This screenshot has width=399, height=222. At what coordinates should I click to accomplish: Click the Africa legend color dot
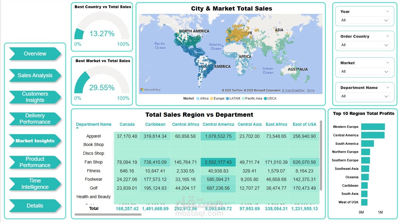(198, 98)
